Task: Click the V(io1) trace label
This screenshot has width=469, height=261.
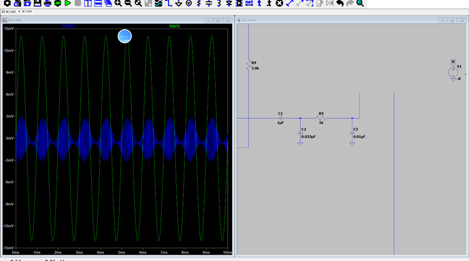Action: (x=175, y=26)
